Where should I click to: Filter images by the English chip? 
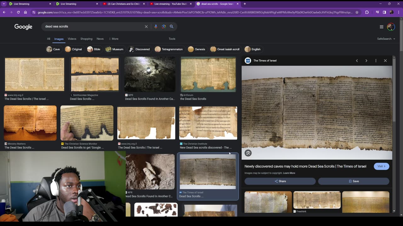click(253, 49)
